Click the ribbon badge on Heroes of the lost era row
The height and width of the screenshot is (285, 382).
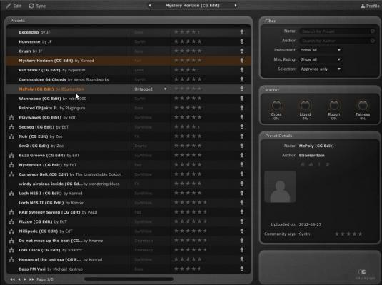pyautogui.click(x=241, y=260)
